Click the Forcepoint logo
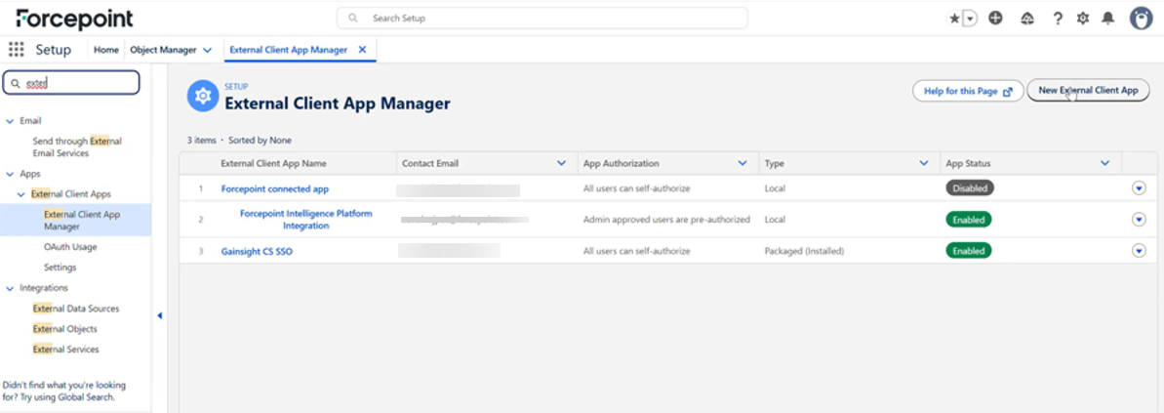The height and width of the screenshot is (413, 1164). click(75, 19)
